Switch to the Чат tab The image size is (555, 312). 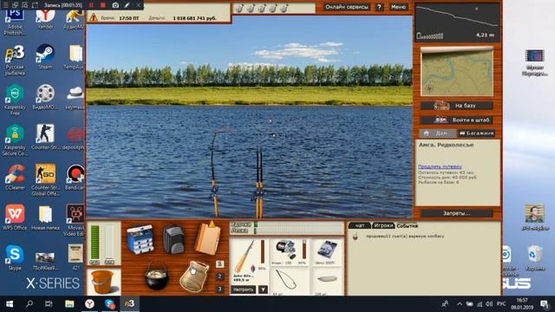[360, 225]
